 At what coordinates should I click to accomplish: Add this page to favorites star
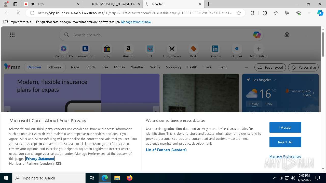pyautogui.click(x=239, y=13)
